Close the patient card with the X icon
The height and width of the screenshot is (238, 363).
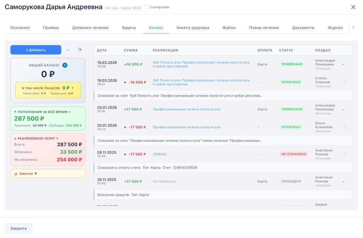(353, 7)
